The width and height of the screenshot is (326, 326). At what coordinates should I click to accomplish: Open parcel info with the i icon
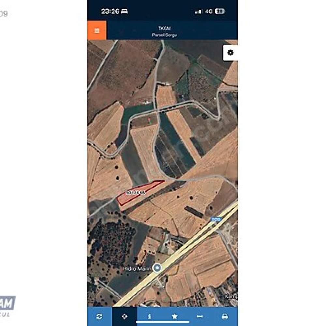click(x=149, y=316)
